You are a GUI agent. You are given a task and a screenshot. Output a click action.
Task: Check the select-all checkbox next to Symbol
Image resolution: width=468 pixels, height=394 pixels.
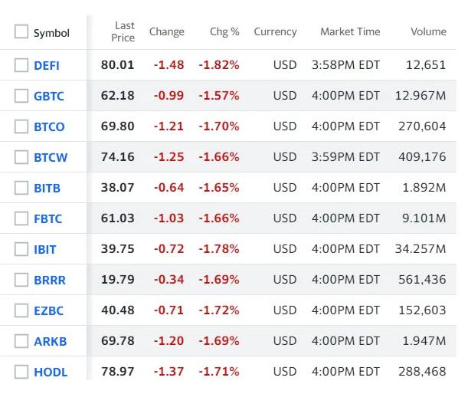coord(21,32)
